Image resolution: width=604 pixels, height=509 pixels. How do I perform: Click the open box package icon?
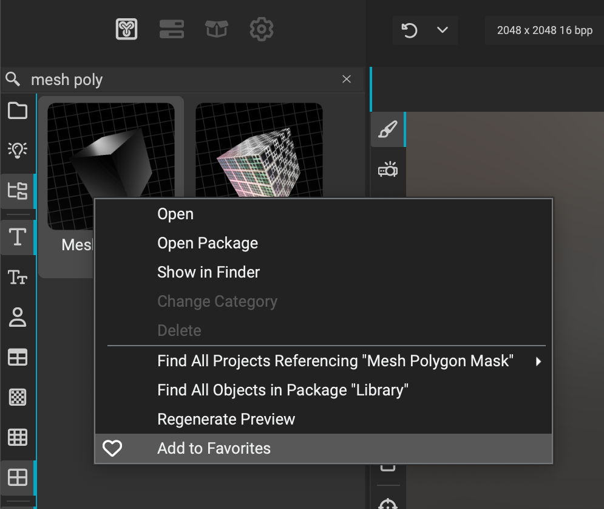(216, 29)
